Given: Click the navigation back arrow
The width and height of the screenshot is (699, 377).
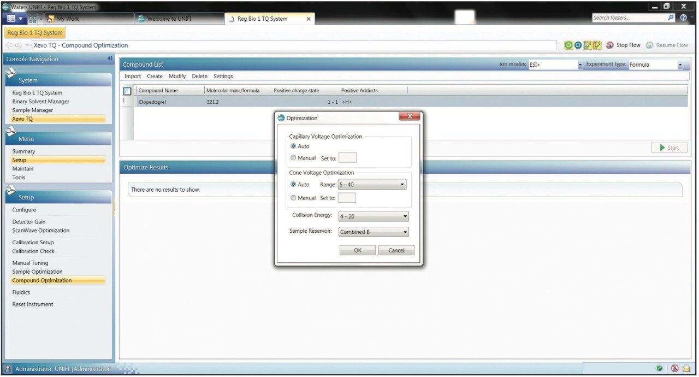Looking at the screenshot, I should (9, 45).
